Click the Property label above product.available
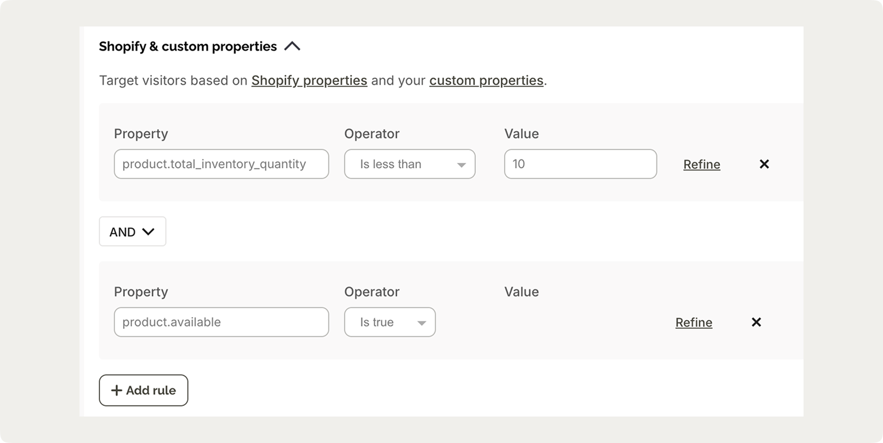 pyautogui.click(x=141, y=292)
